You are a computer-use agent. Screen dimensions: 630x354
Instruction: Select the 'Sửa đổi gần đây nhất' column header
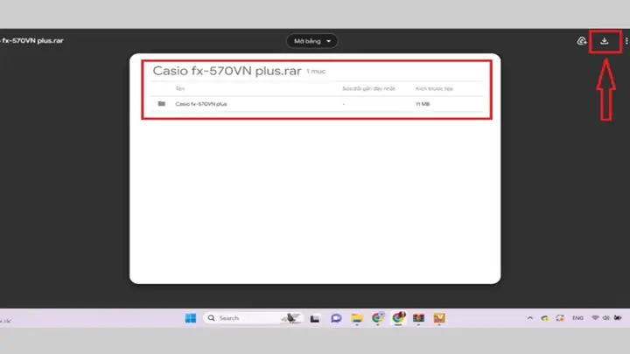tap(368, 88)
